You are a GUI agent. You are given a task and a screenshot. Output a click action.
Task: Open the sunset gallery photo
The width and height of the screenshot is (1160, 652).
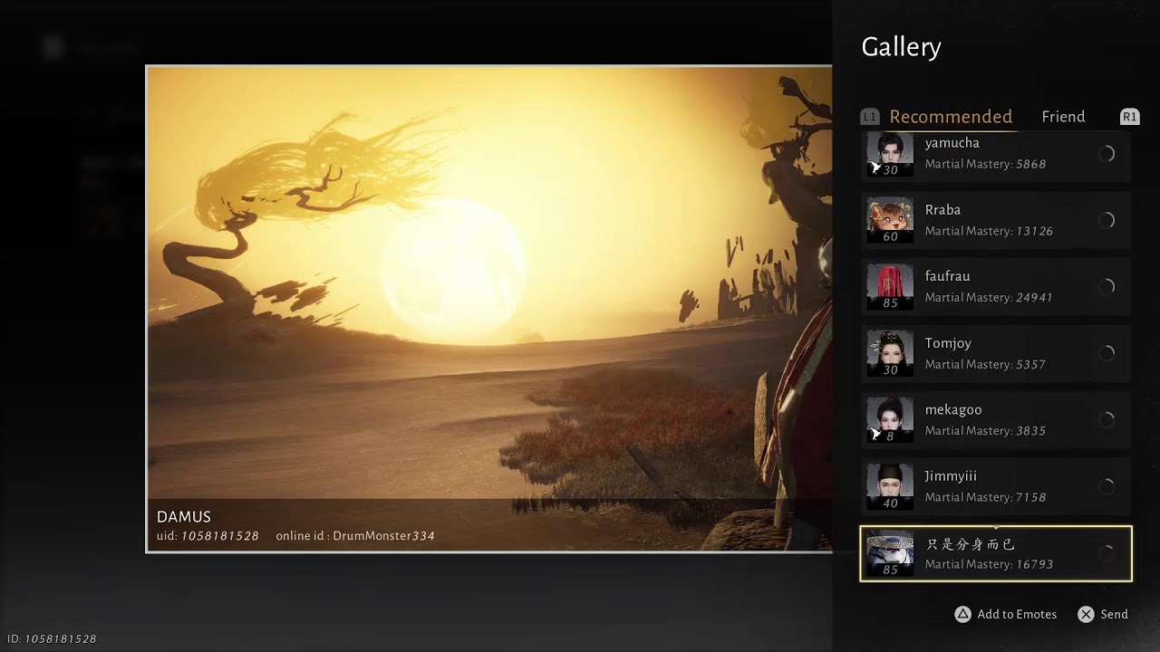pos(489,309)
